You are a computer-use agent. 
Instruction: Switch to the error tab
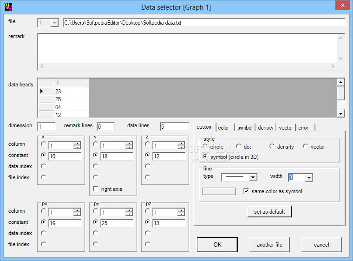(x=305, y=128)
